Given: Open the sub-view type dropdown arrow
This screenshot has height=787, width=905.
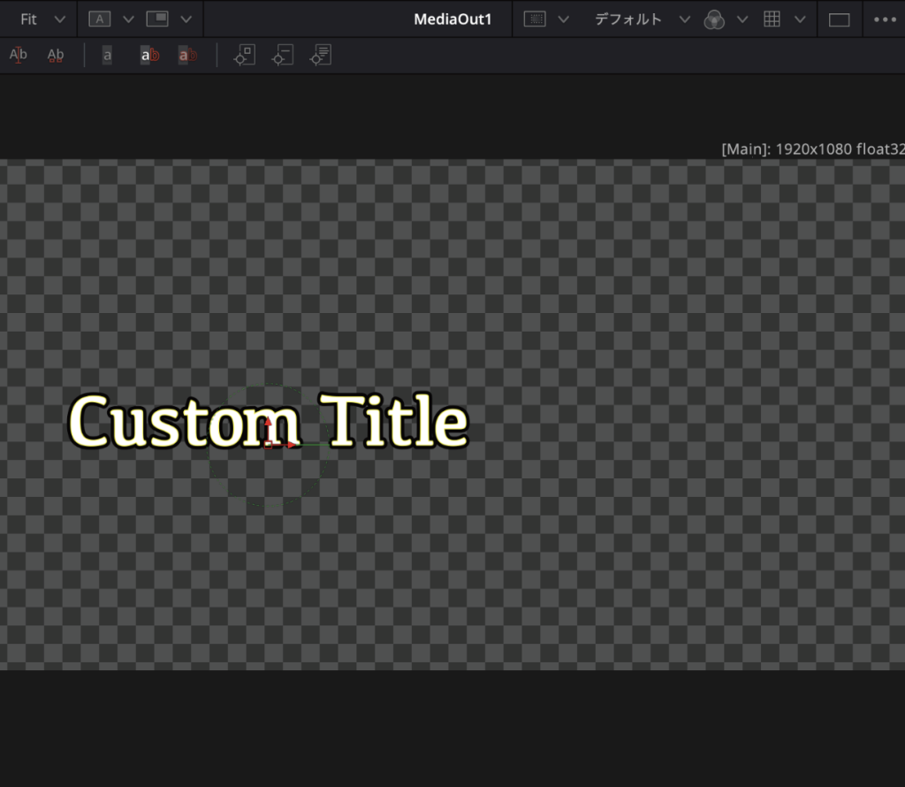Looking at the screenshot, I should tap(186, 19).
